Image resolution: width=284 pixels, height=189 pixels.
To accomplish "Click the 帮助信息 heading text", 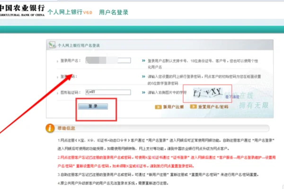I will (x=66, y=128).
